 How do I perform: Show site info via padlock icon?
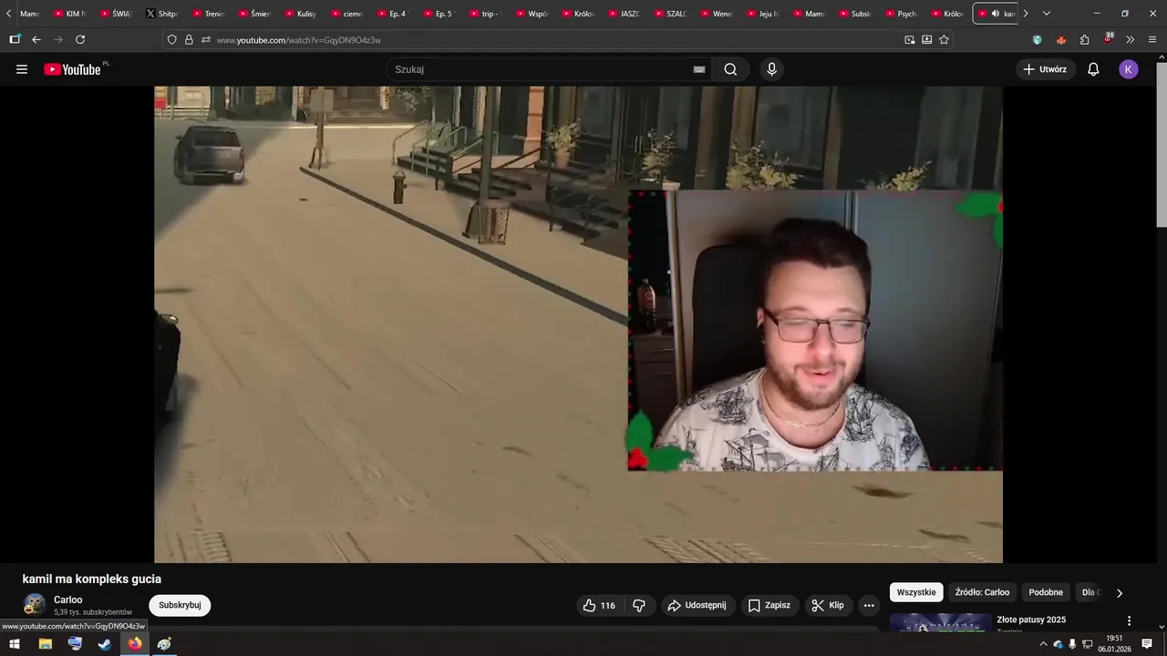(189, 40)
